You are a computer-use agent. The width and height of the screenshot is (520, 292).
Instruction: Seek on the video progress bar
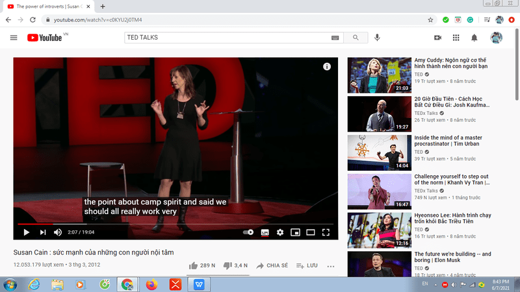175,225
